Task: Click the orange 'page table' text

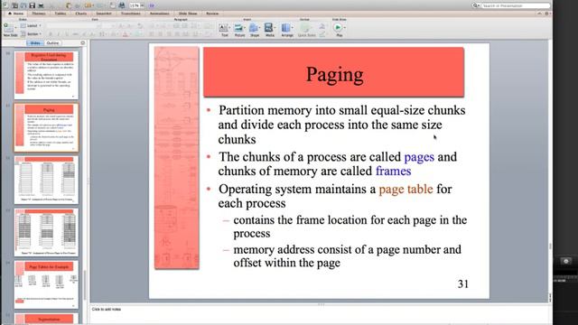Action: [x=406, y=189]
